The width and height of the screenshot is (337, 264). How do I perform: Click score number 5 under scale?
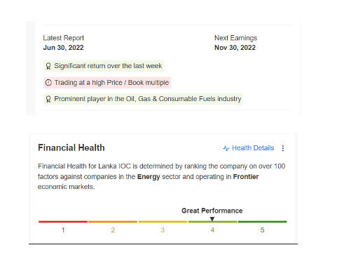pyautogui.click(x=262, y=230)
